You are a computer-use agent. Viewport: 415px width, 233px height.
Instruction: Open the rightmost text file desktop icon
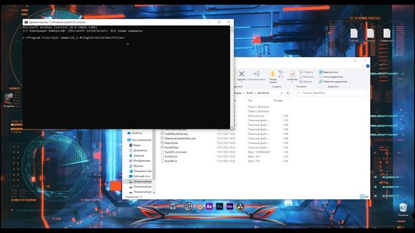click(386, 35)
